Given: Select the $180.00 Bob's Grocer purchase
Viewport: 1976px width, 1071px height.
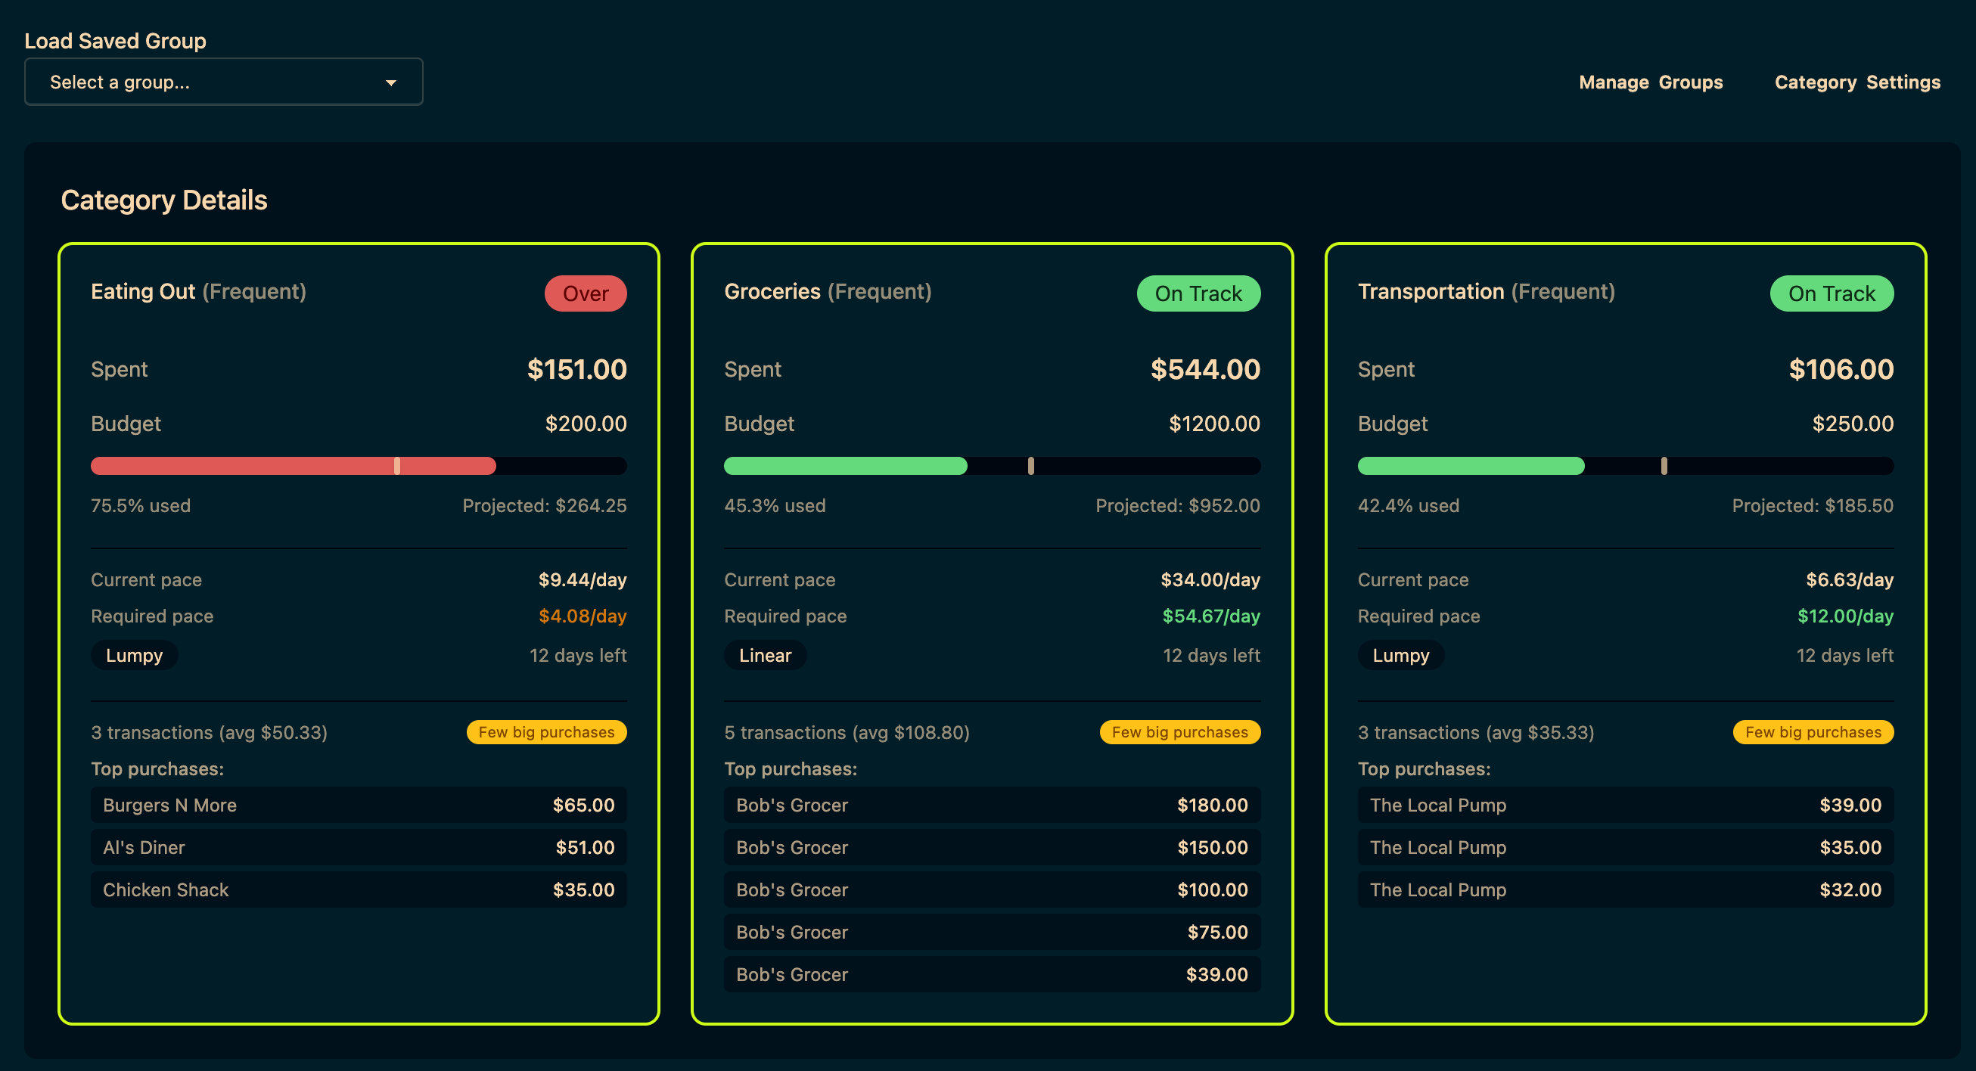Looking at the screenshot, I should (x=992, y=805).
